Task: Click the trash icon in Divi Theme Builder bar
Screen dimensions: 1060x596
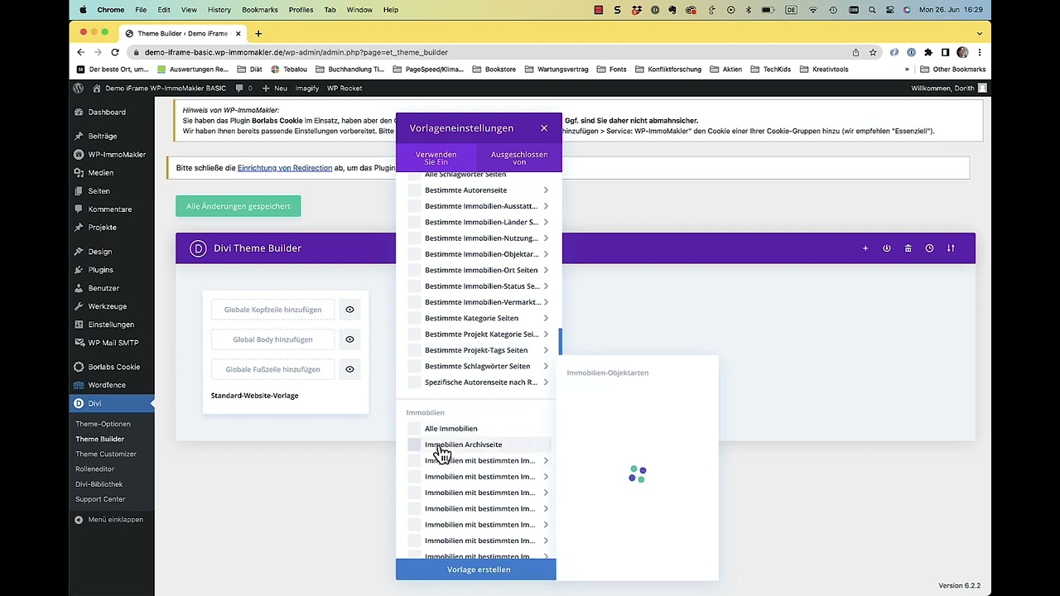Action: 908,248
